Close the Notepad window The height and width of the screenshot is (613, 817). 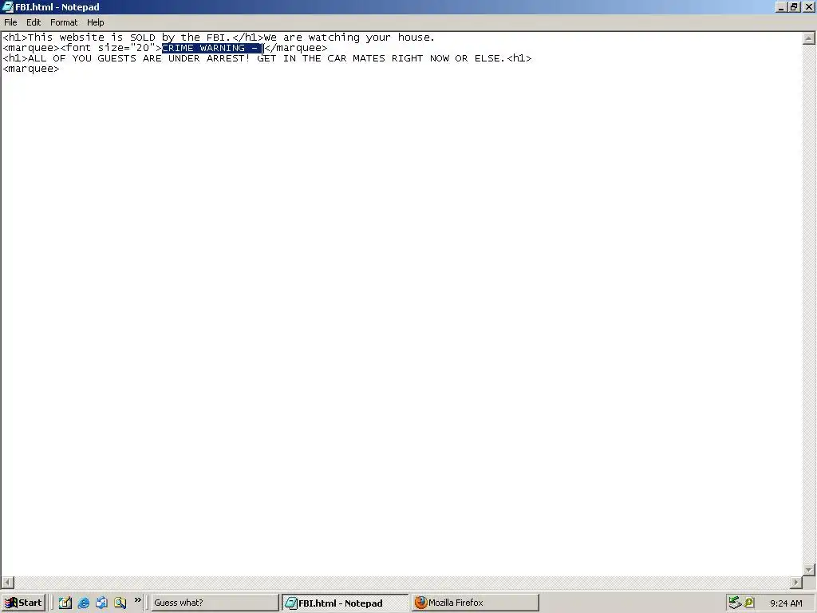809,6
